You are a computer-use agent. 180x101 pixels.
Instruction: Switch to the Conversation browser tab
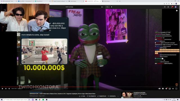26,1
